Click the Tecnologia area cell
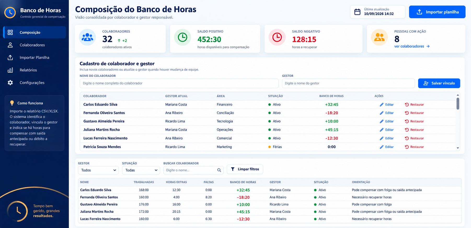The height and width of the screenshot is (228, 471). coord(225,121)
